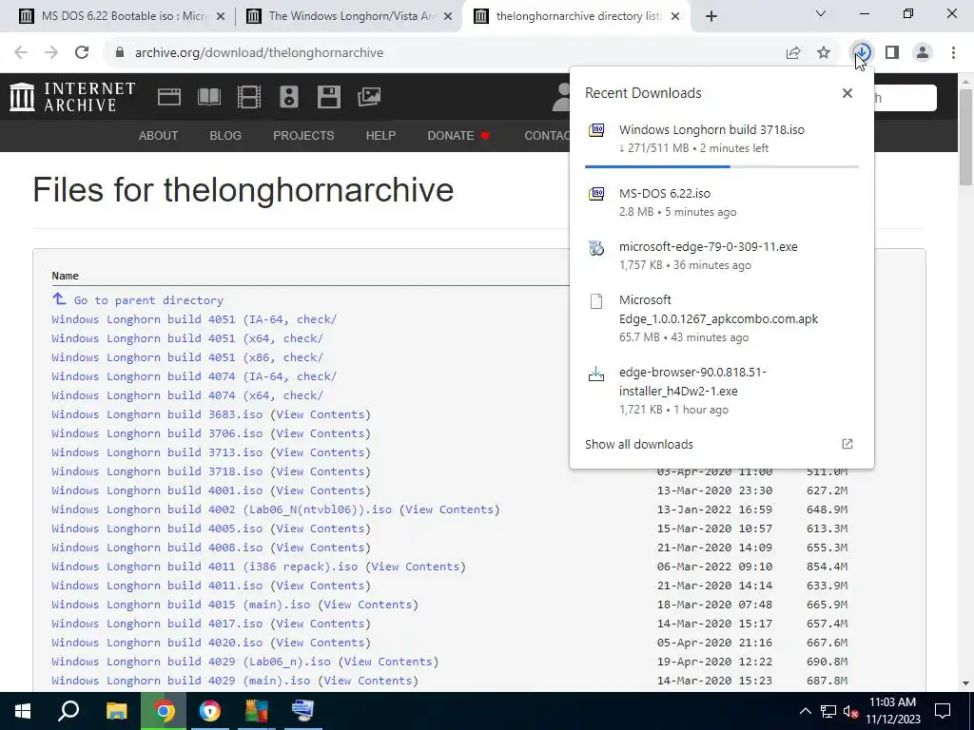This screenshot has width=974, height=730.
Task: Go back to previous page
Action: [21, 53]
